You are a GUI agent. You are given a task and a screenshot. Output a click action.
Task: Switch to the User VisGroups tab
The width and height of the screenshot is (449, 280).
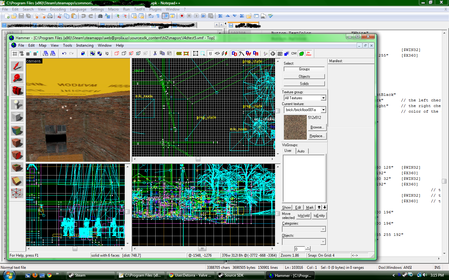[x=288, y=151]
